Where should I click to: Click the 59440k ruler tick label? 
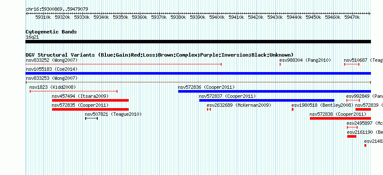[294, 17]
